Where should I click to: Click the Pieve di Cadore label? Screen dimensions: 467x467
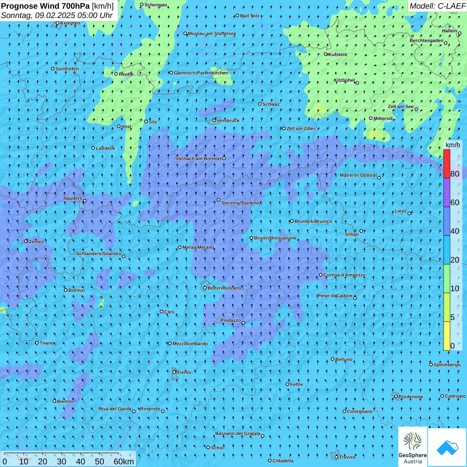[335, 296]
